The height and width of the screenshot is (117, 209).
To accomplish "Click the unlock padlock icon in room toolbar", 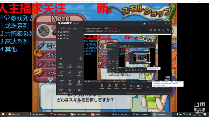I will [155, 30].
